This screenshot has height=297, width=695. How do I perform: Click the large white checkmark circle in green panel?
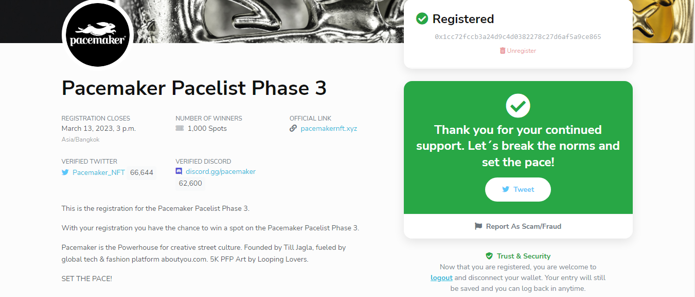click(518, 106)
